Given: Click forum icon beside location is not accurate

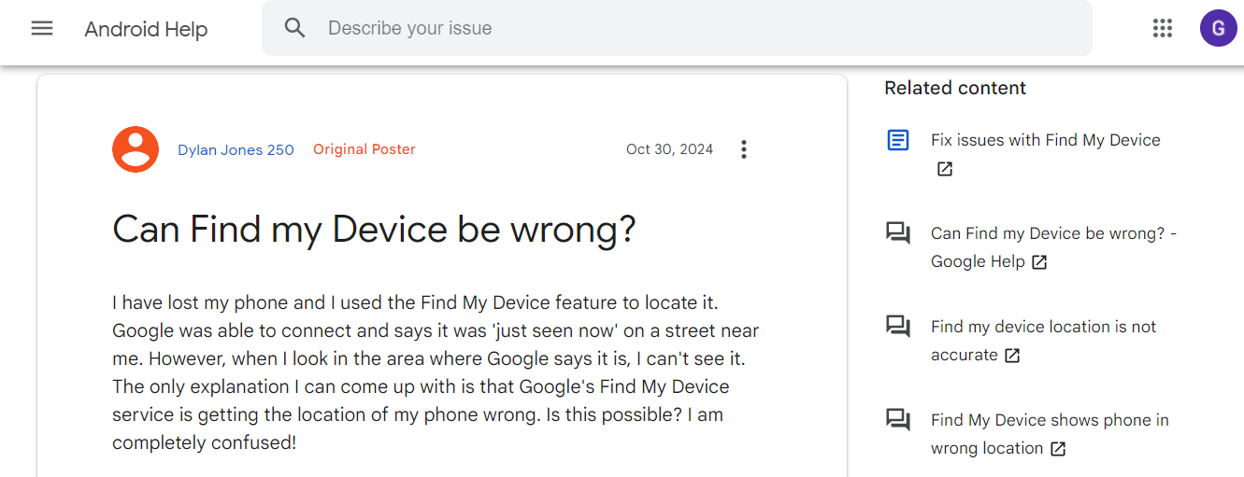Looking at the screenshot, I should [898, 327].
